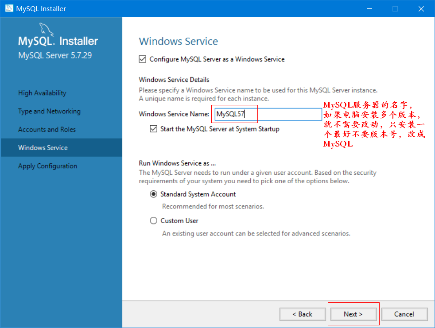Go to the Type and Networking step
Screen dimensions: 435x328
[49, 111]
